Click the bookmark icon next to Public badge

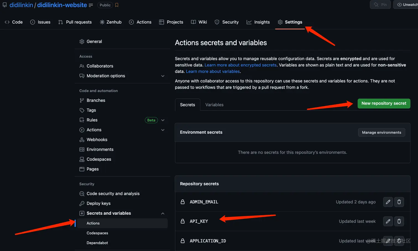tap(116, 5)
